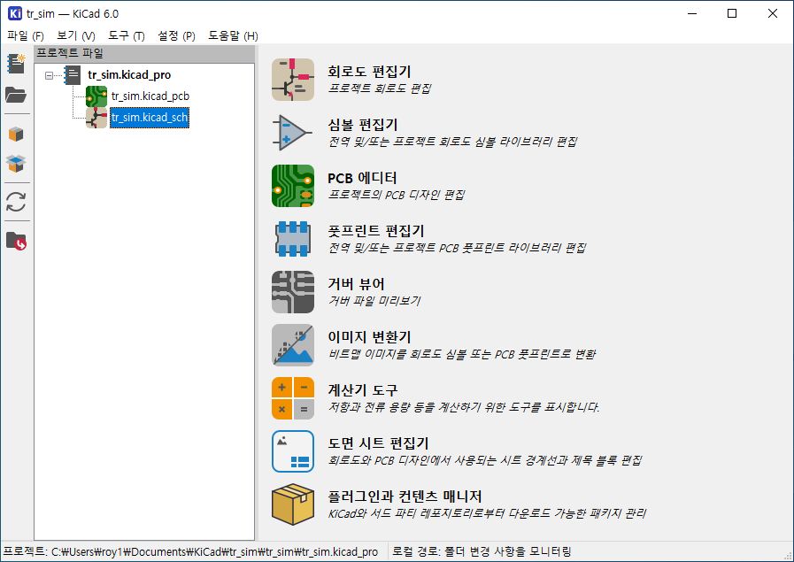Click the Open project directory folder icon
794x562 pixels.
pos(16,241)
